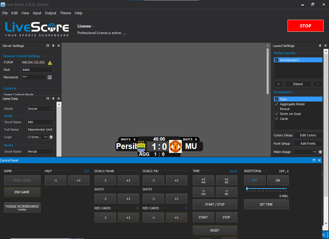This screenshot has height=239, width=329.
Task: Open the Input menu
Action: 37,13
